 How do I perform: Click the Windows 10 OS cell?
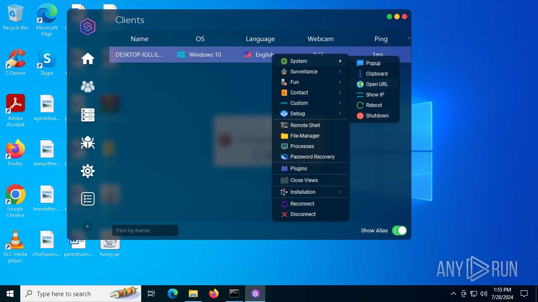(200, 55)
